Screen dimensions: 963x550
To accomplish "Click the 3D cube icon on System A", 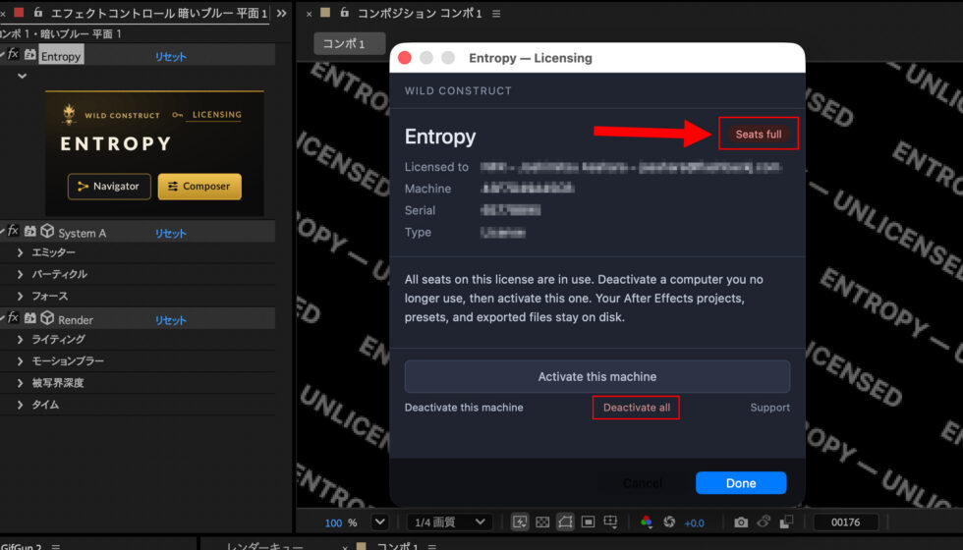I will click(47, 231).
